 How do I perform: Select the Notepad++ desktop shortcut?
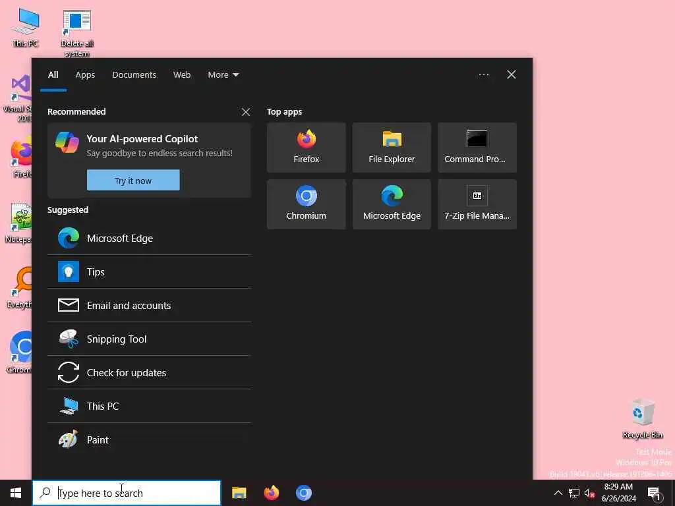(18, 223)
